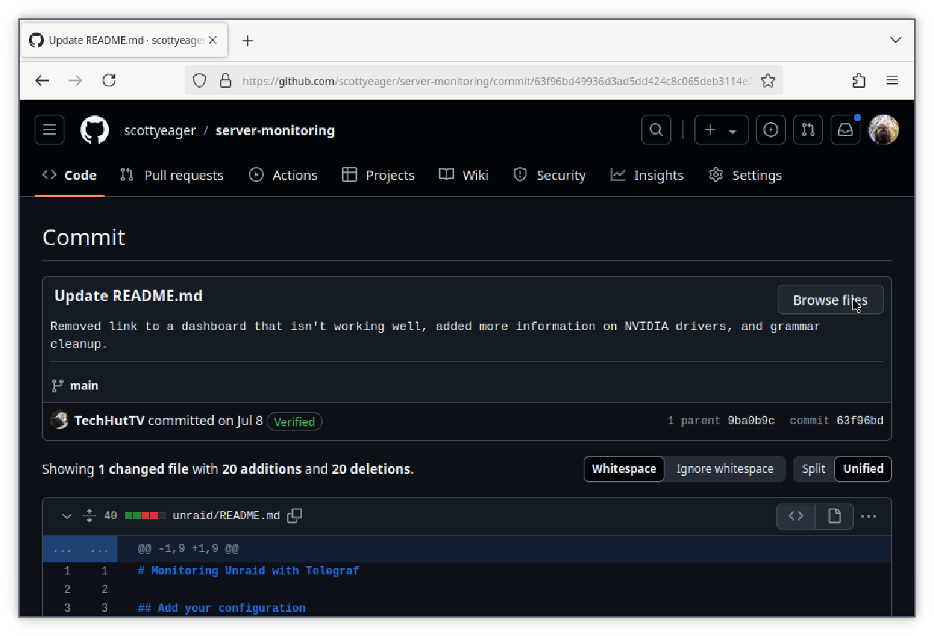The height and width of the screenshot is (636, 934).
Task: Open your issues via the circle icon
Action: [771, 130]
